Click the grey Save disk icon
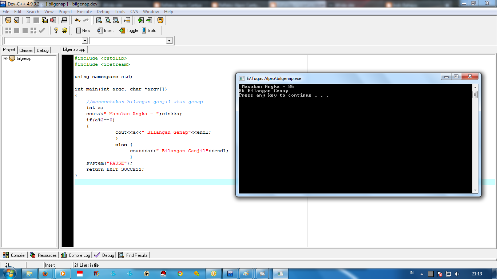 tap(36, 20)
